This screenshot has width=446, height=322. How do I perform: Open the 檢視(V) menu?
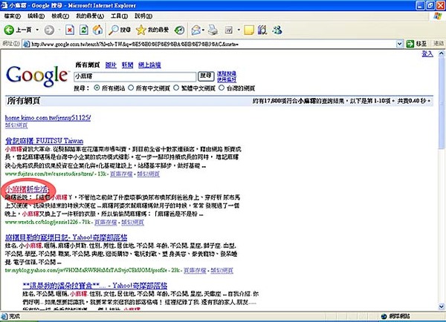[60, 16]
